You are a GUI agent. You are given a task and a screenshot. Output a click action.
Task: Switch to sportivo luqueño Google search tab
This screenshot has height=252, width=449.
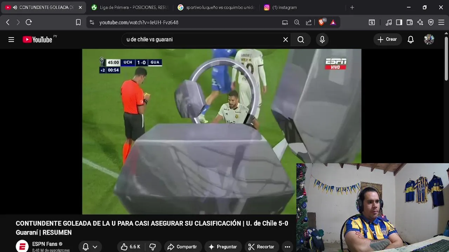pos(216,7)
